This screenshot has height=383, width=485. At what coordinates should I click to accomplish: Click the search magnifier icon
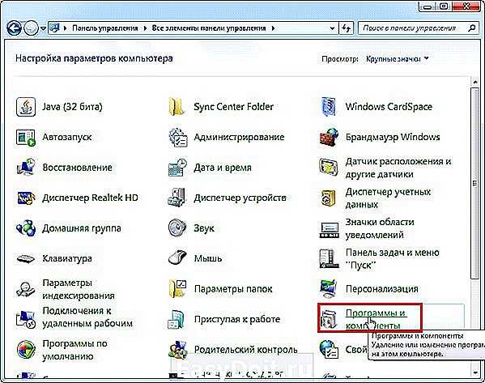pyautogui.click(x=472, y=28)
